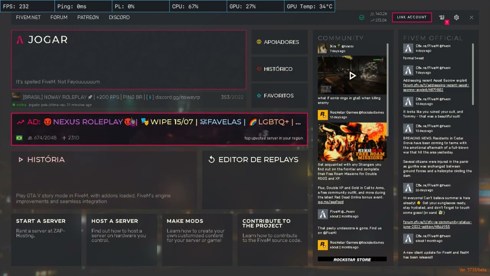
Task: Click 'It's spelled FiveM' tagline text
Action: click(x=58, y=82)
